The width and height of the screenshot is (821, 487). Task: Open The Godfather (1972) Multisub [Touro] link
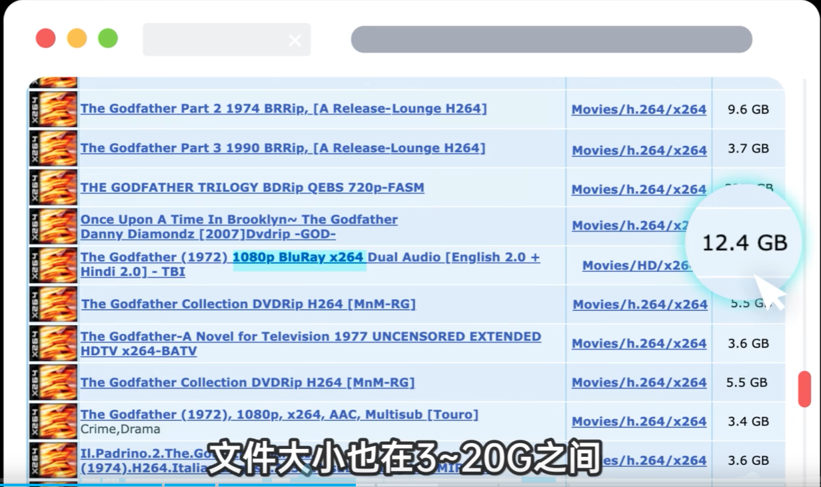[280, 414]
